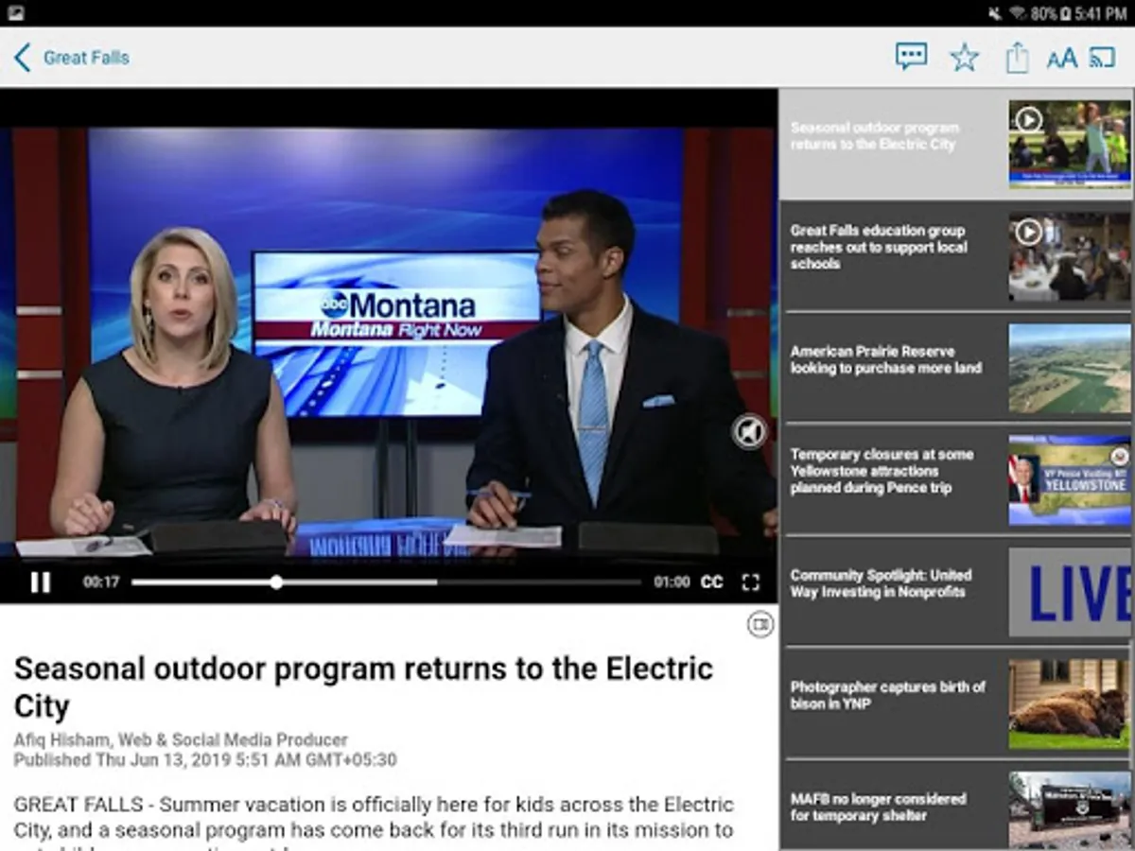
Task: Click the elapsed time 00:17
Action: click(x=100, y=582)
